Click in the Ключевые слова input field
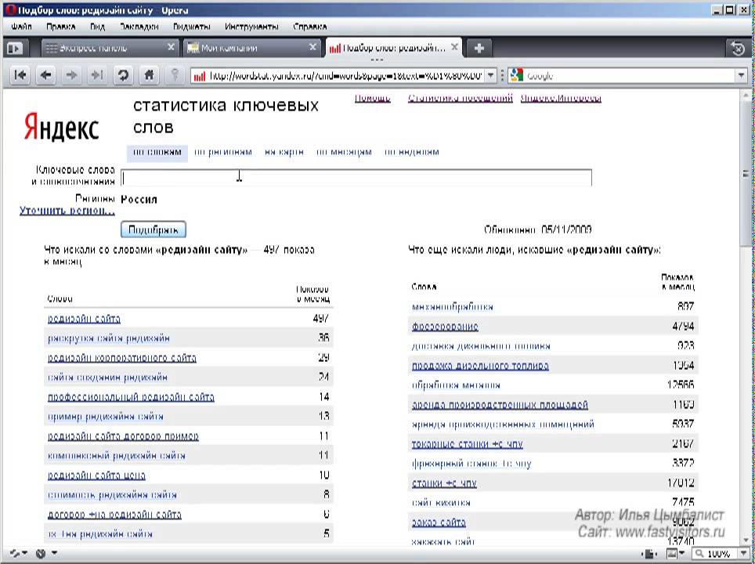This screenshot has height=564, width=755. (x=356, y=178)
